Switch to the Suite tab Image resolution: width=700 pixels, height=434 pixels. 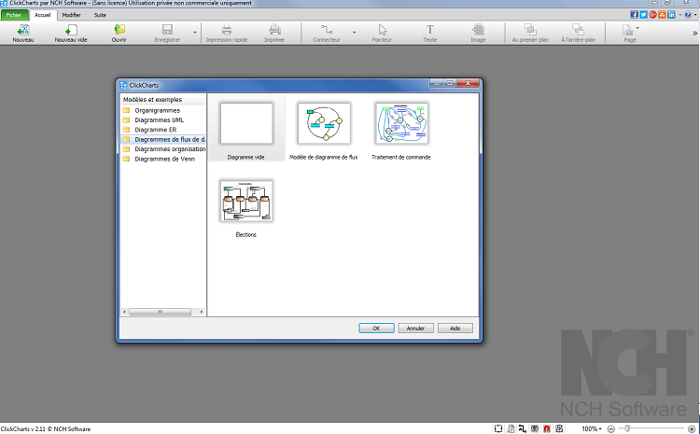100,15
